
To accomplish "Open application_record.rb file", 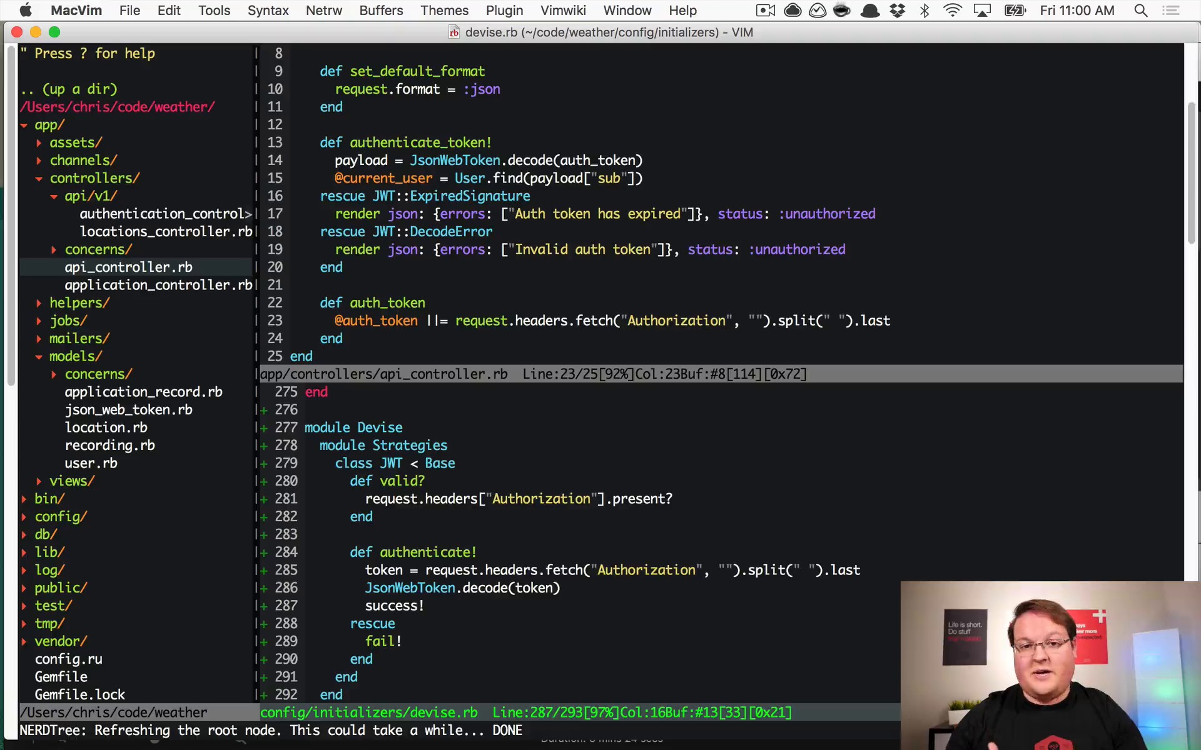I will (143, 392).
